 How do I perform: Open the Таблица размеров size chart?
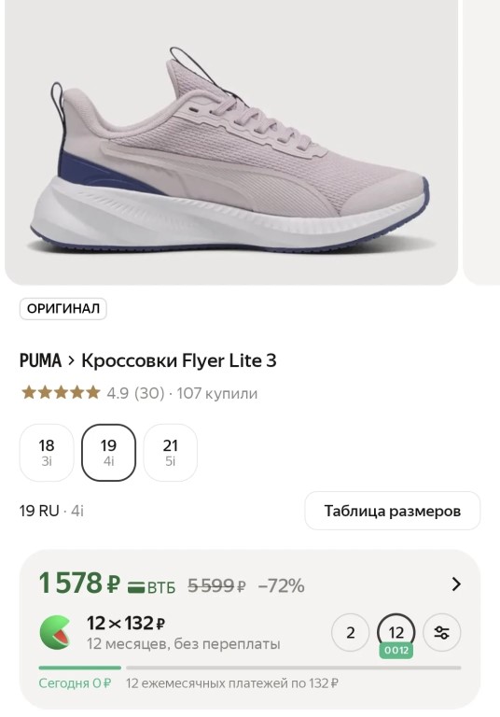point(392,511)
